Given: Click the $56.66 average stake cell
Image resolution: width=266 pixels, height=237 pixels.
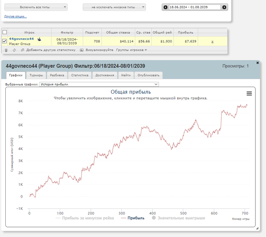Looking at the screenshot, I should click(144, 41).
